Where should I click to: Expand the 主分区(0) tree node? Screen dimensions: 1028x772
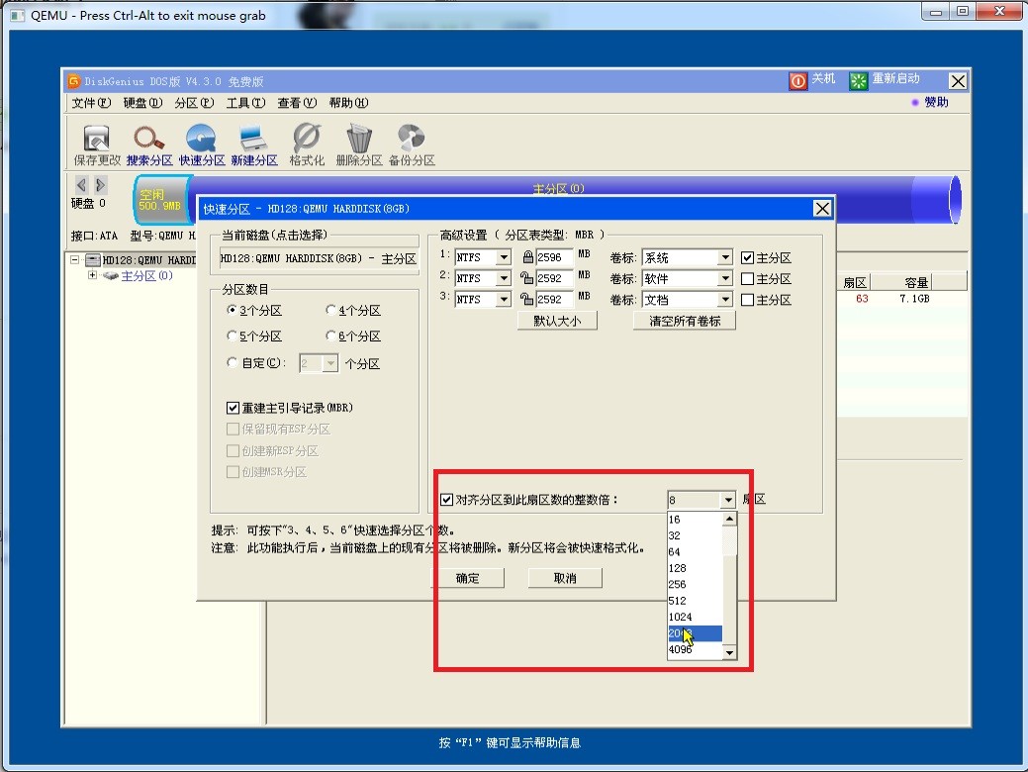(93, 276)
